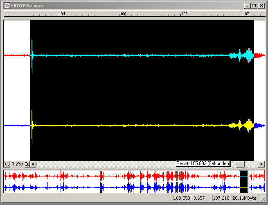
Task: Click the 20,16MByte file size field
Action: tap(244, 198)
